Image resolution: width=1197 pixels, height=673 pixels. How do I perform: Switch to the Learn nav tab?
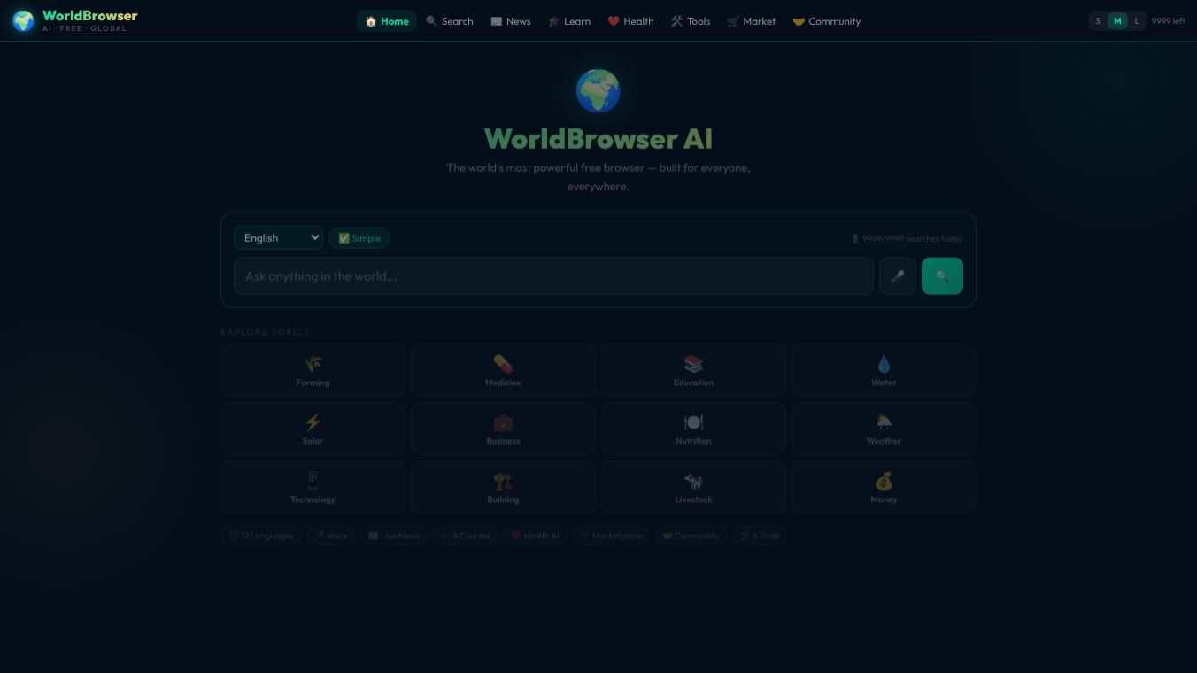[569, 21]
